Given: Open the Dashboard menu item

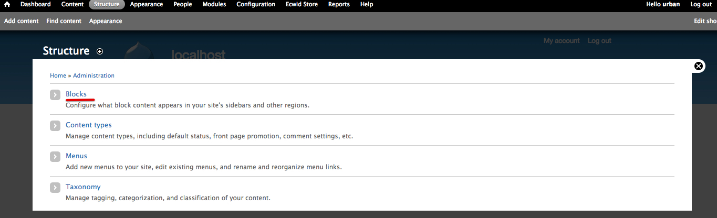Looking at the screenshot, I should click(36, 4).
